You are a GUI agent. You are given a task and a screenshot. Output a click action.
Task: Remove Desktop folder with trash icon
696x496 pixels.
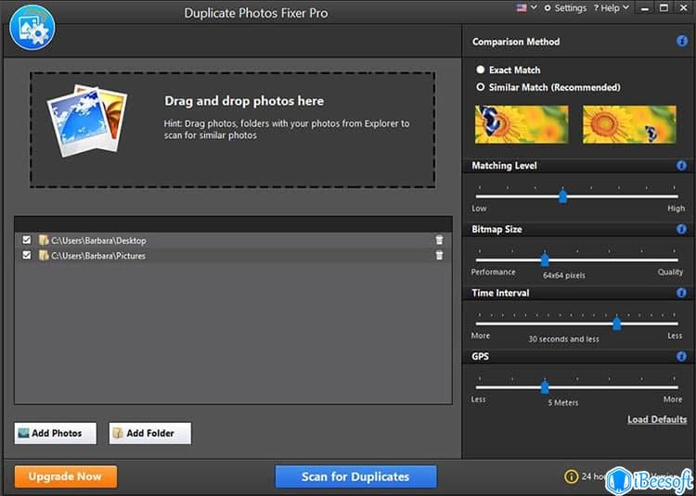point(439,240)
